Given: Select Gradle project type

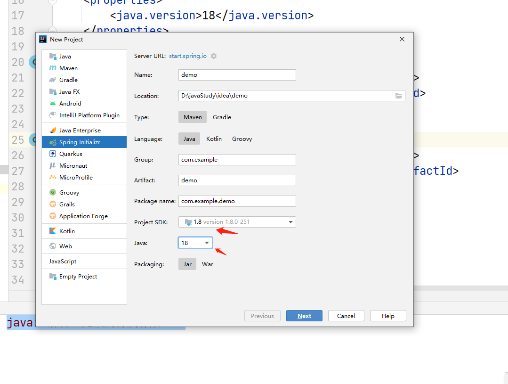Looking at the screenshot, I should coord(222,117).
